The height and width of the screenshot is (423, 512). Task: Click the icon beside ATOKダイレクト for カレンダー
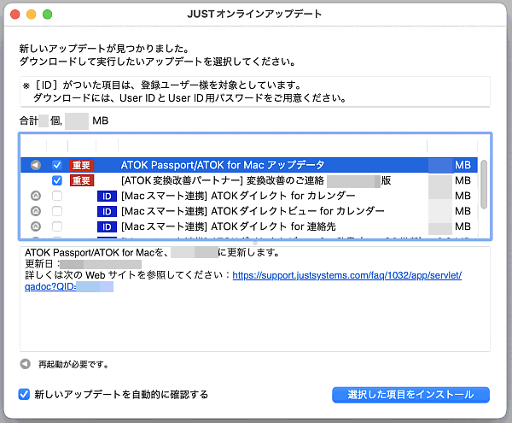[36, 196]
